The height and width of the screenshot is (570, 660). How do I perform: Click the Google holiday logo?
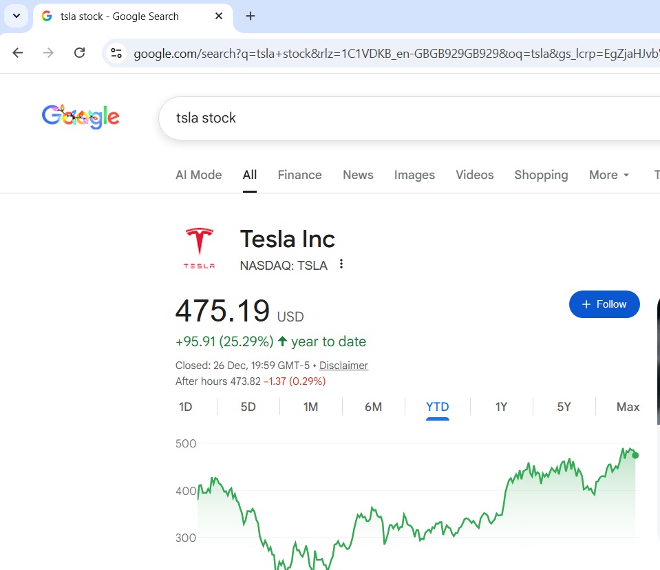click(81, 117)
